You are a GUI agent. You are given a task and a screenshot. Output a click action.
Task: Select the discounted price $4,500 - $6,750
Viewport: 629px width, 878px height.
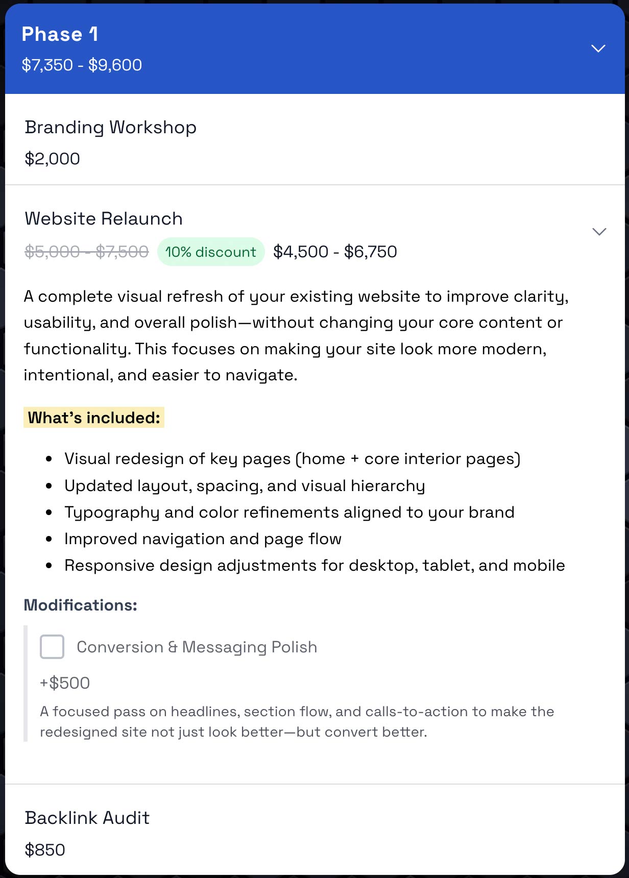tap(335, 251)
